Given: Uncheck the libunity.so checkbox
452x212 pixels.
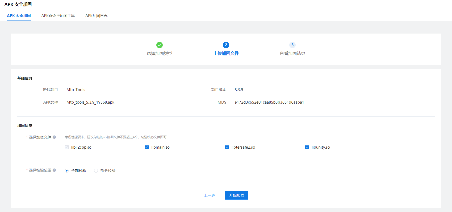Looking at the screenshot, I should click(x=307, y=147).
